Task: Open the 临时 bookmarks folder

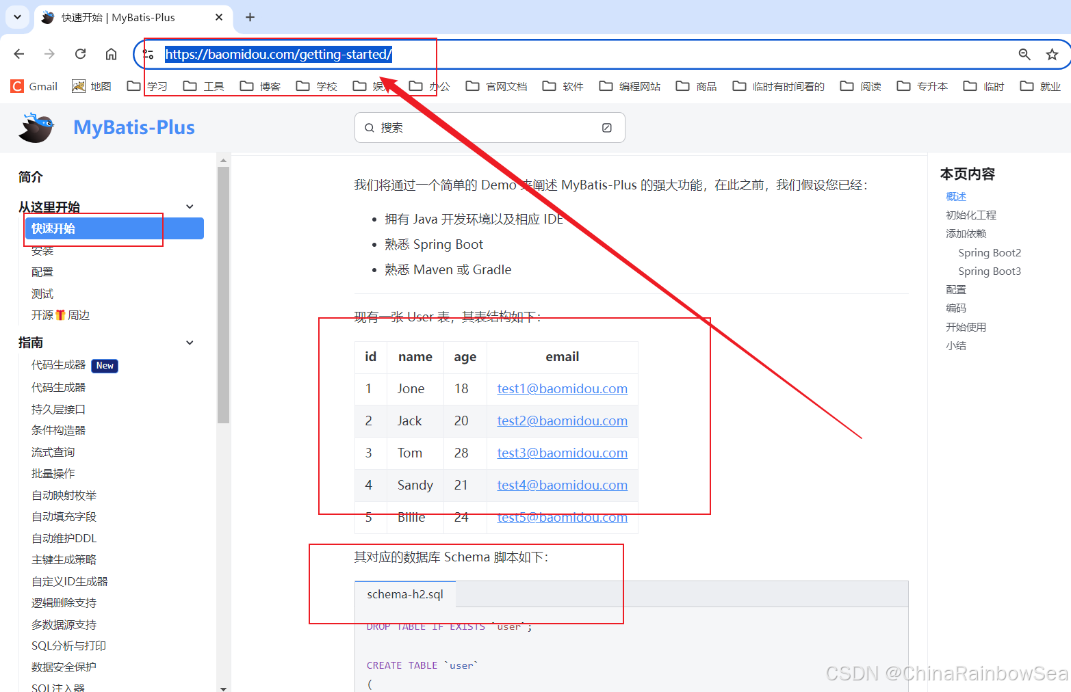Action: click(x=983, y=86)
